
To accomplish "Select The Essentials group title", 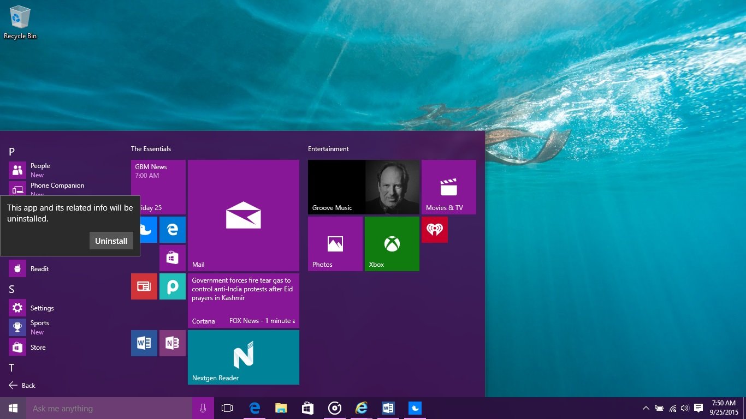I will coord(151,149).
